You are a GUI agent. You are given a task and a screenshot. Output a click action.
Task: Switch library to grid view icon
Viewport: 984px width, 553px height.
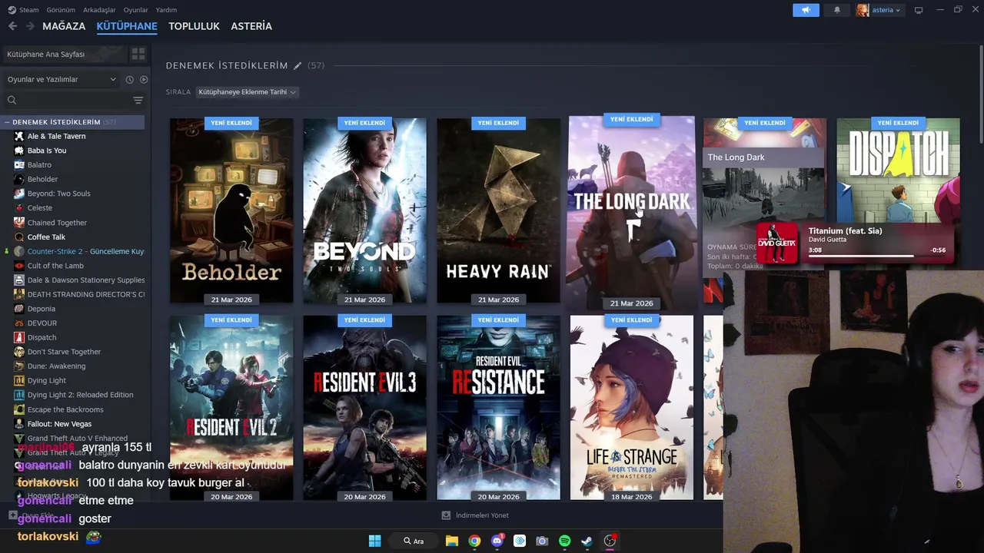click(x=138, y=54)
